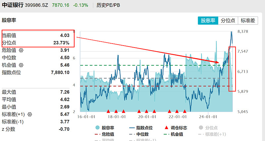Viewport: 265px width, 141px height.
Task: Toggle 指数点位 line in legend
Action: click(141, 128)
